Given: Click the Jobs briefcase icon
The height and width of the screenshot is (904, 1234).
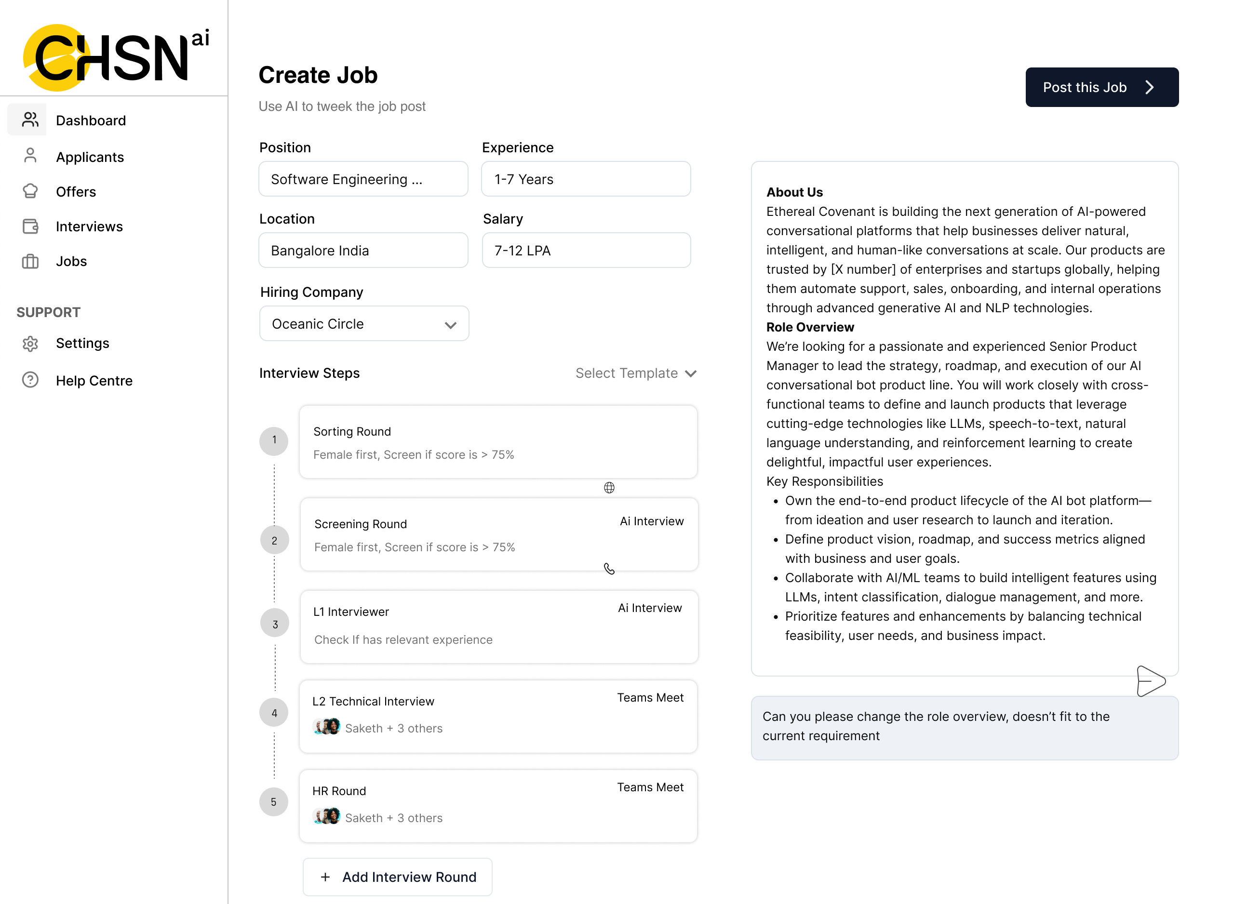Looking at the screenshot, I should [30, 261].
